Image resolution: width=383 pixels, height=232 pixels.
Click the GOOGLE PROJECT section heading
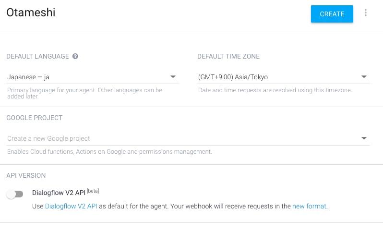click(35, 118)
